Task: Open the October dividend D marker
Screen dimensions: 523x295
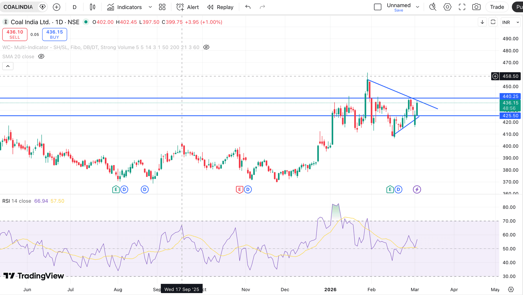Action: point(248,189)
